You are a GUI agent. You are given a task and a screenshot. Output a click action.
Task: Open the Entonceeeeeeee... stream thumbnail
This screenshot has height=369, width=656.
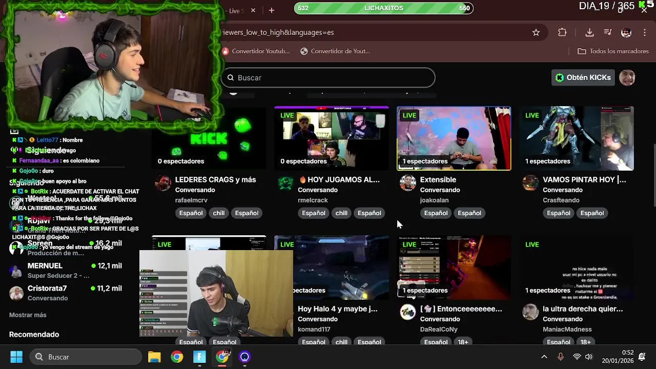454,268
